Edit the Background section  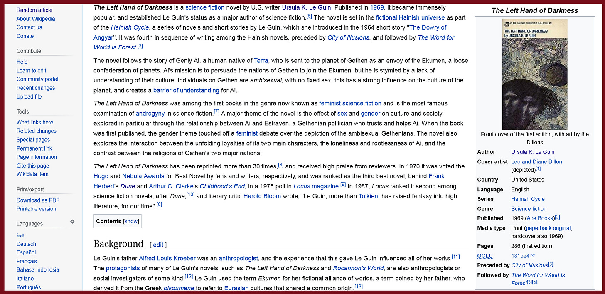point(158,245)
